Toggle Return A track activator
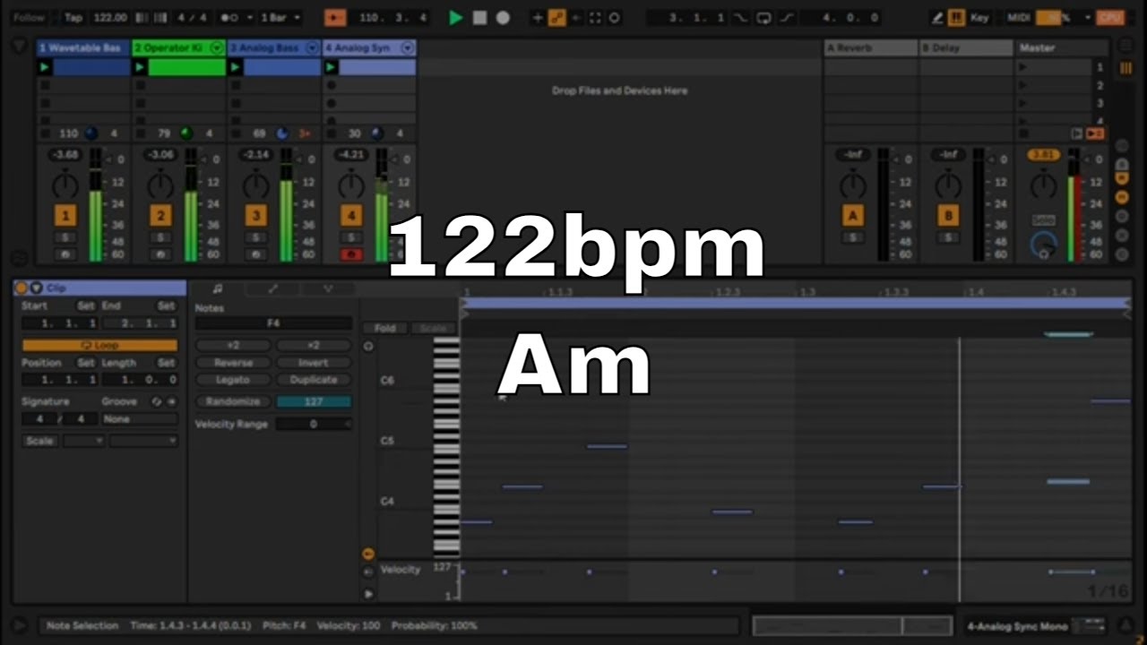Image resolution: width=1147 pixels, height=645 pixels. pos(852,216)
